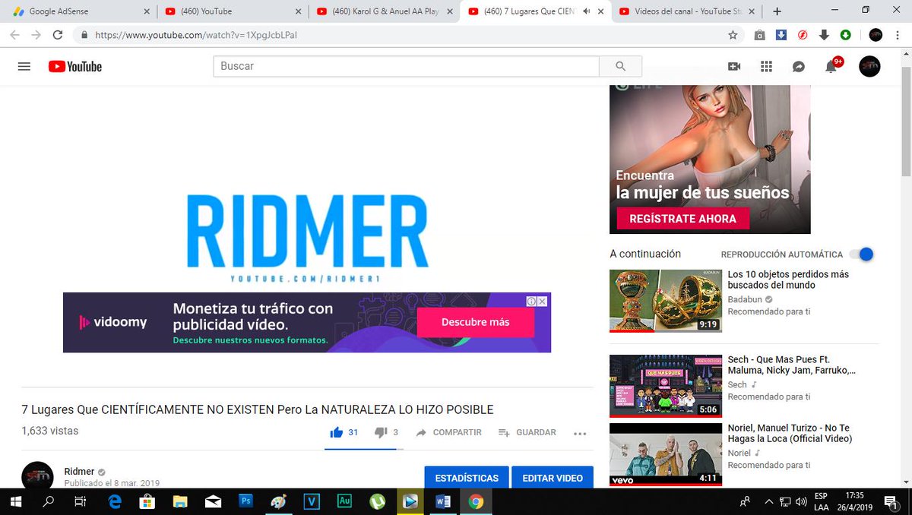Click the shopping bag extension icon
This screenshot has width=912, height=515.
[759, 35]
